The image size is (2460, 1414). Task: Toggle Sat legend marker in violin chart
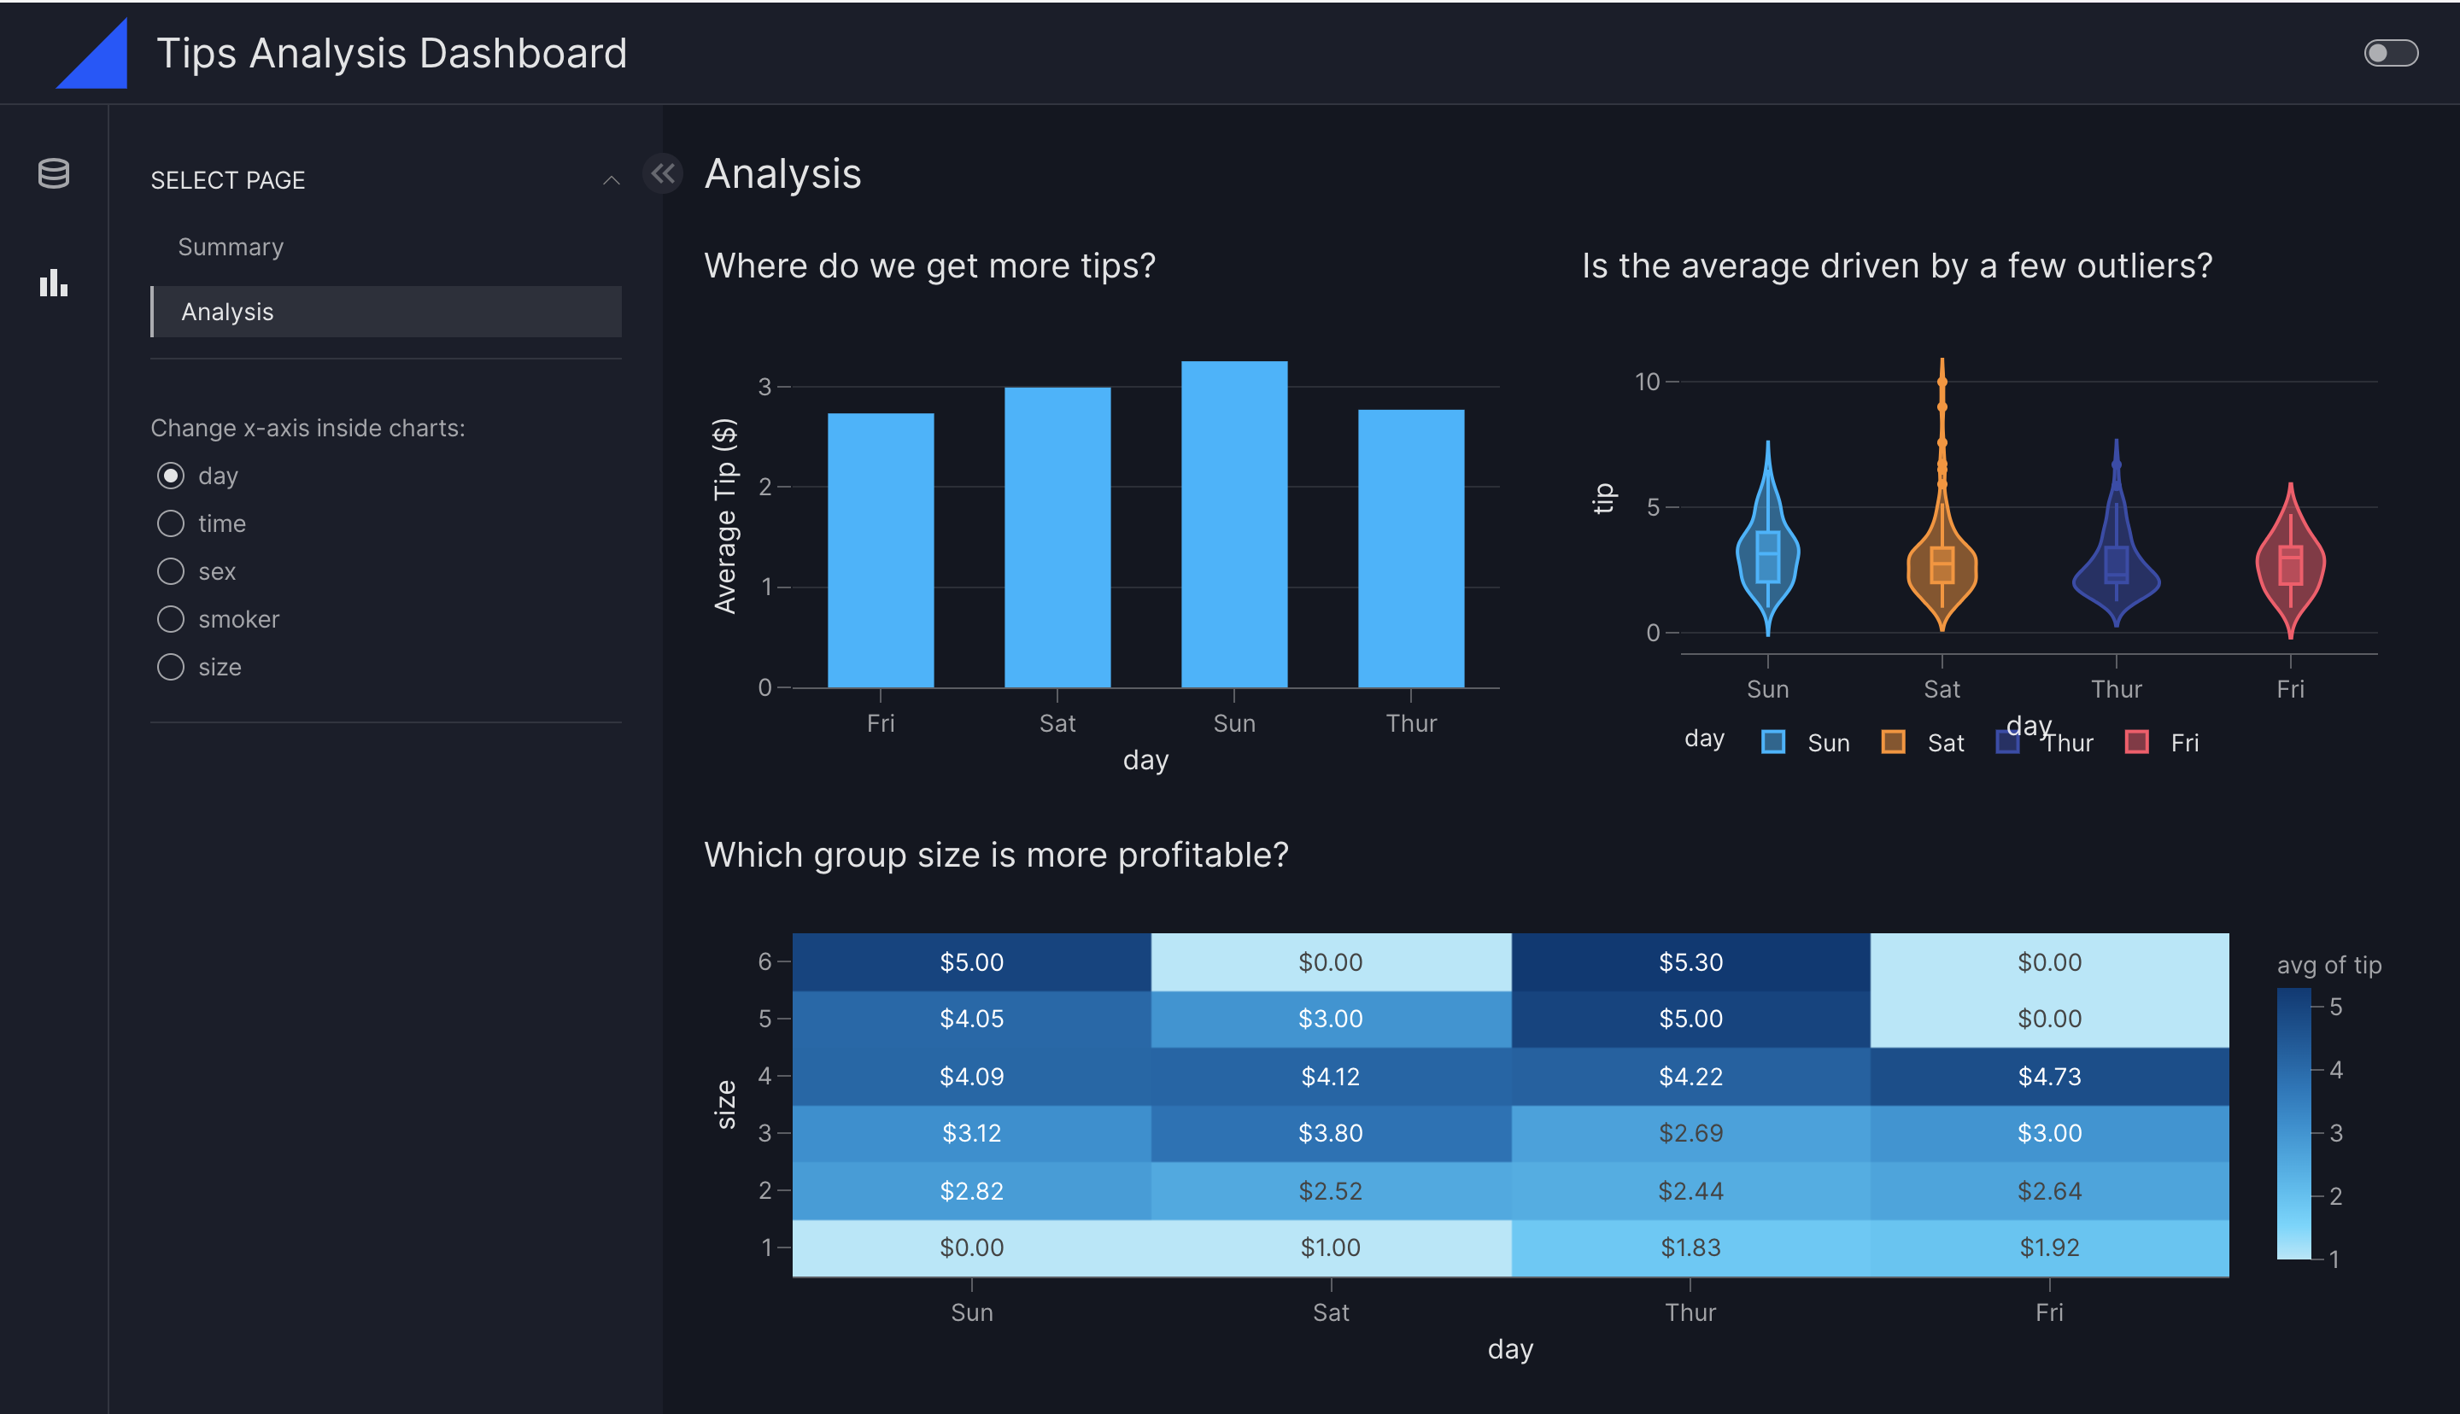pos(1893,743)
